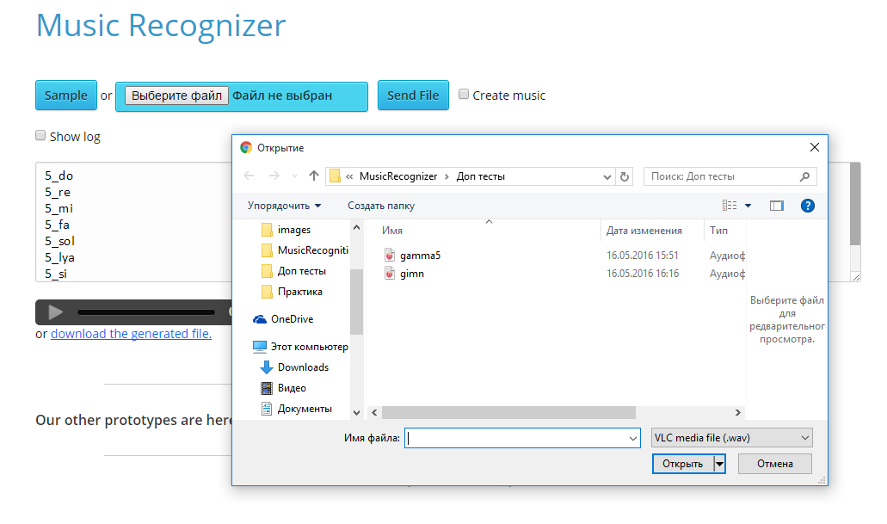Select the Доп тесты folder in tree
Image resolution: width=887 pixels, height=524 pixels.
click(x=301, y=271)
